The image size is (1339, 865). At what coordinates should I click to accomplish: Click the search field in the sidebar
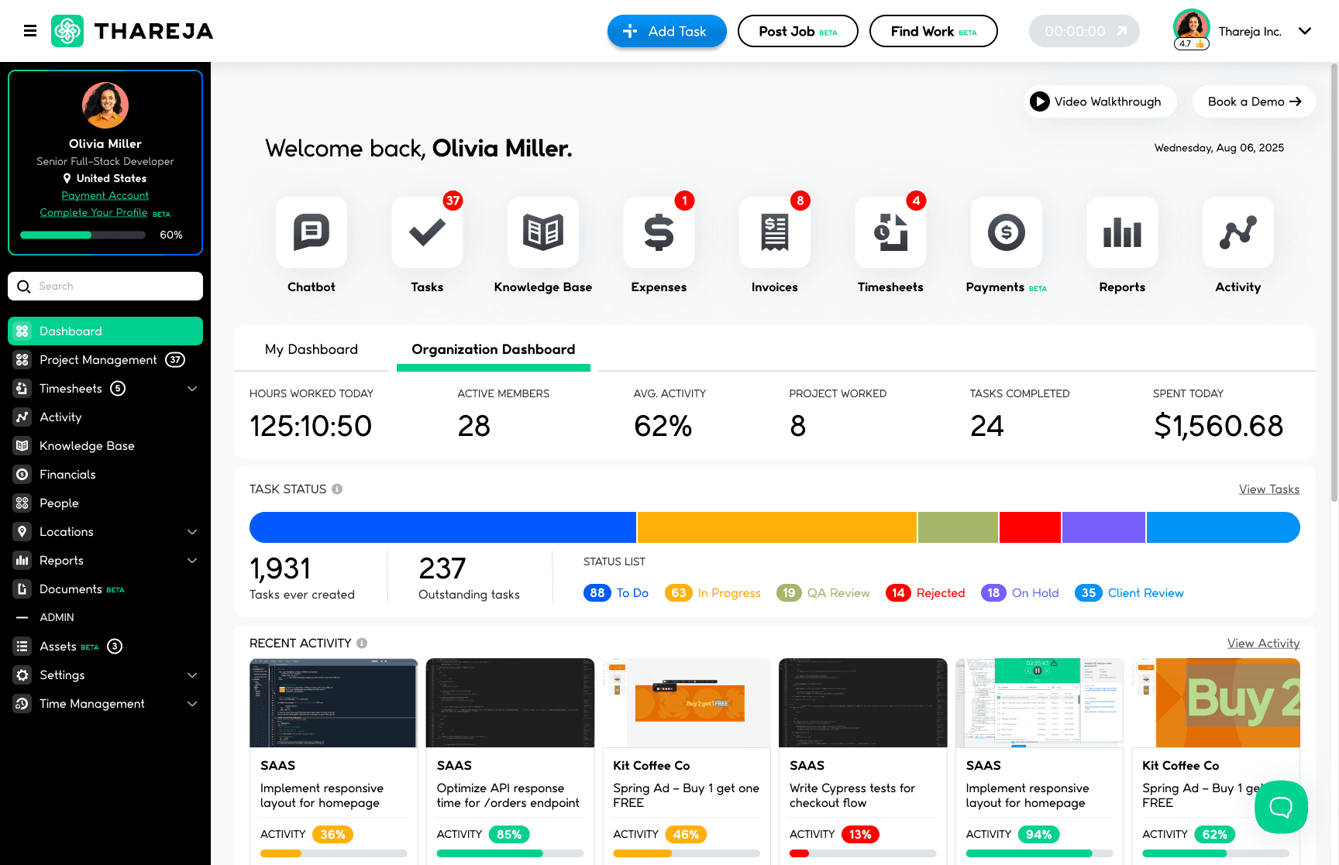coord(105,286)
